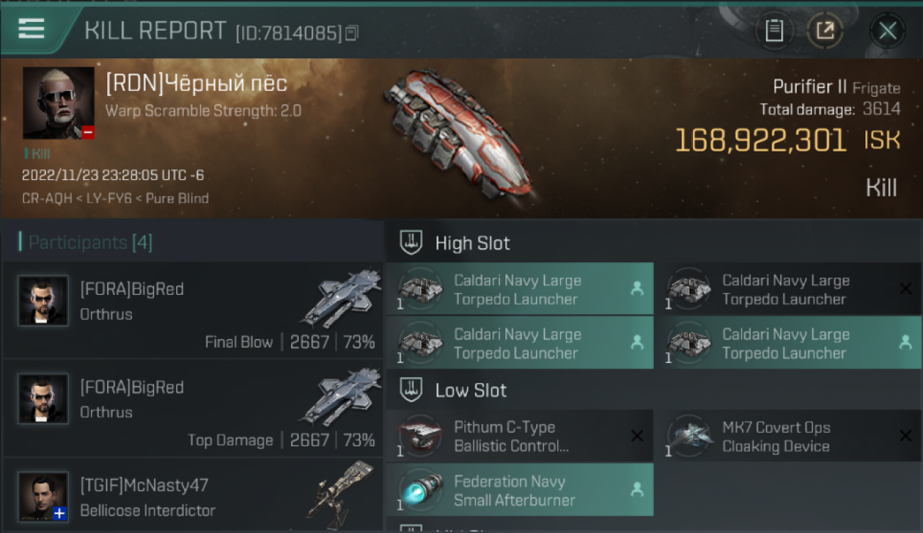This screenshot has width=923, height=533.
Task: Click the CR-AQH system location link
Action: pyautogui.click(x=47, y=198)
